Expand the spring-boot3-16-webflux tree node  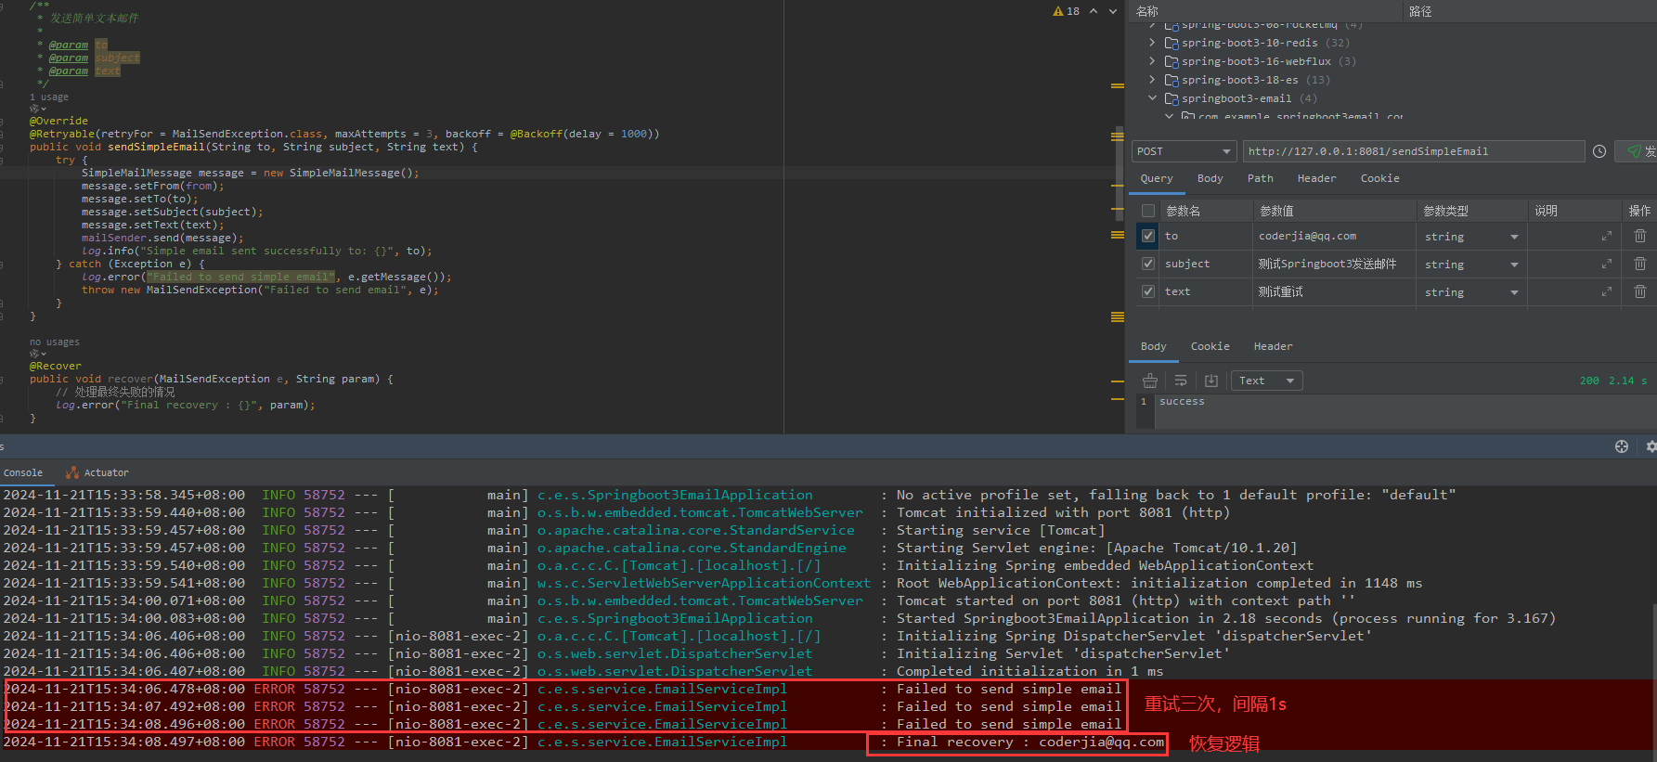[1152, 61]
